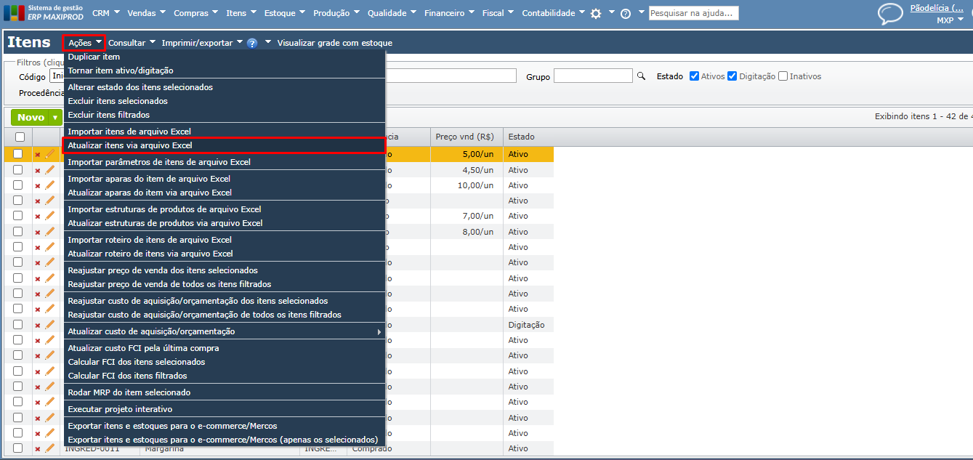
Task: Open the gear settings icon in top bar
Action: pyautogui.click(x=596, y=14)
